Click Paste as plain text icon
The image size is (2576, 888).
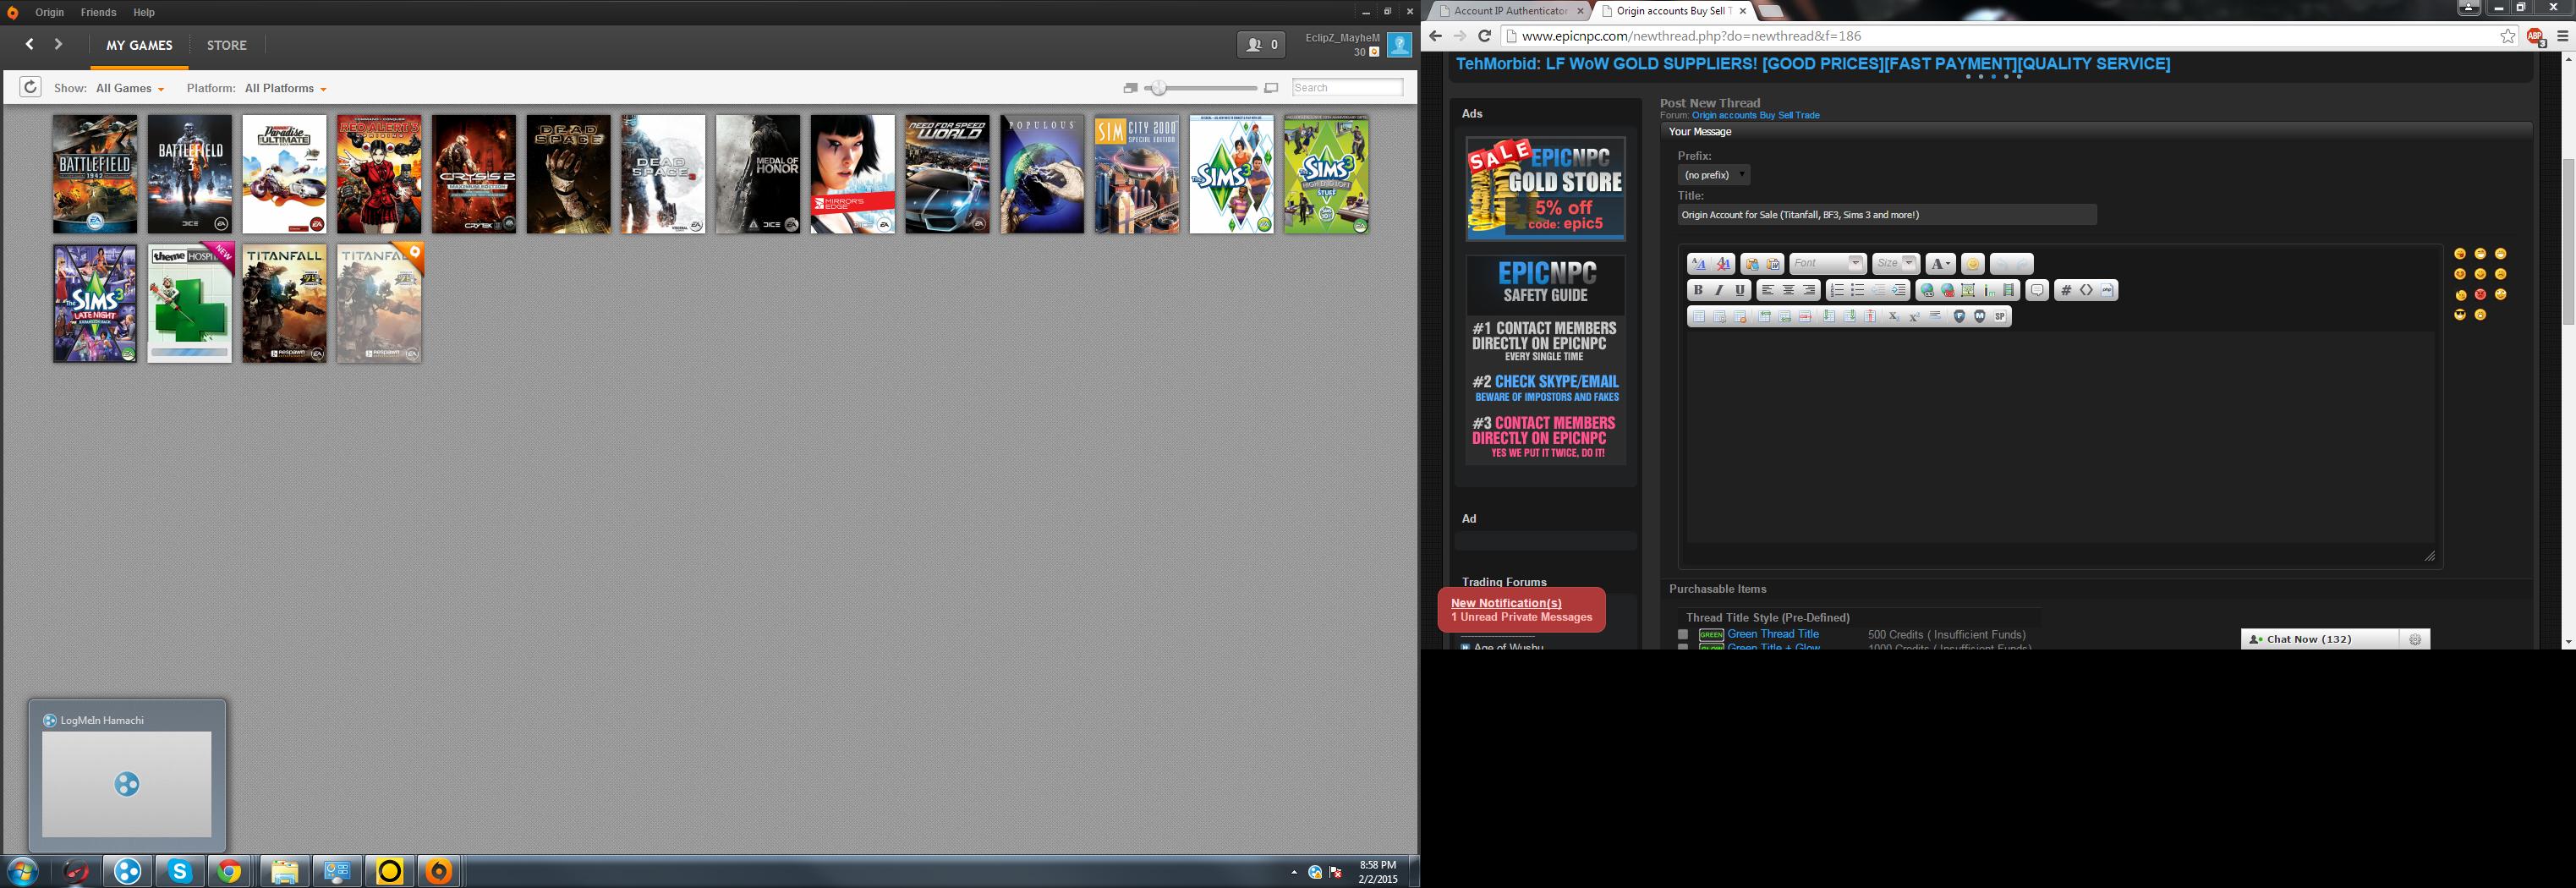[x=1752, y=264]
